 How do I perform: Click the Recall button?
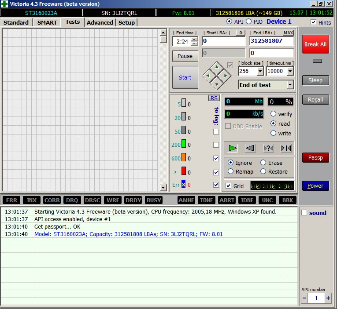click(x=315, y=99)
